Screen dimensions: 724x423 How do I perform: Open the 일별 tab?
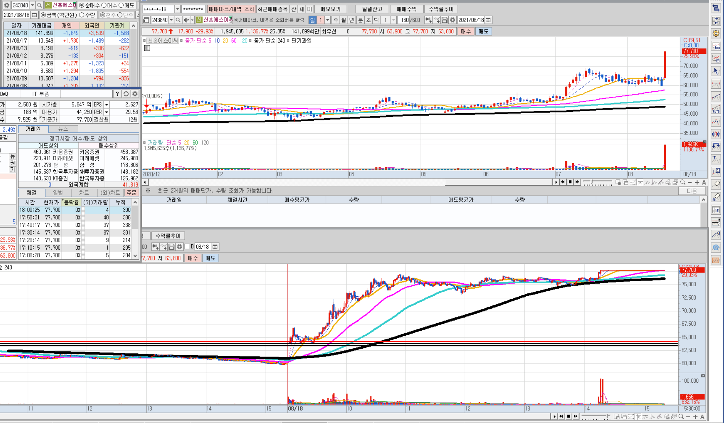tap(58, 193)
